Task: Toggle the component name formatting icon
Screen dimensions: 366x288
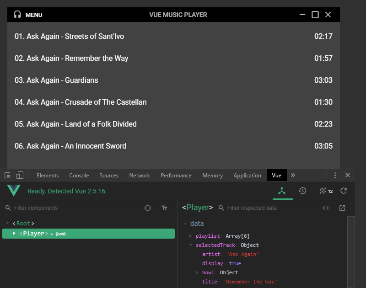Action: click(164, 208)
